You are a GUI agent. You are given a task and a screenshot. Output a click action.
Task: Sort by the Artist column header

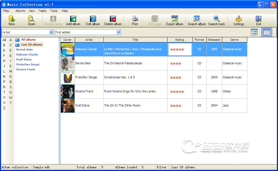89,40
